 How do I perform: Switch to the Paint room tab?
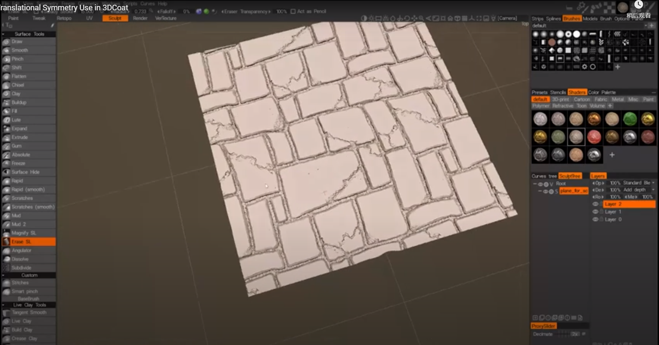pos(13,18)
